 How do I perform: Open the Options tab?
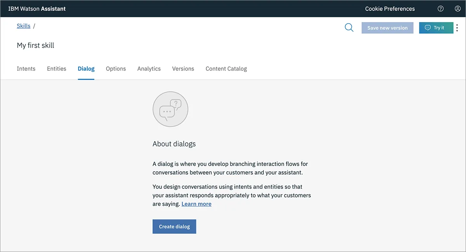(116, 69)
